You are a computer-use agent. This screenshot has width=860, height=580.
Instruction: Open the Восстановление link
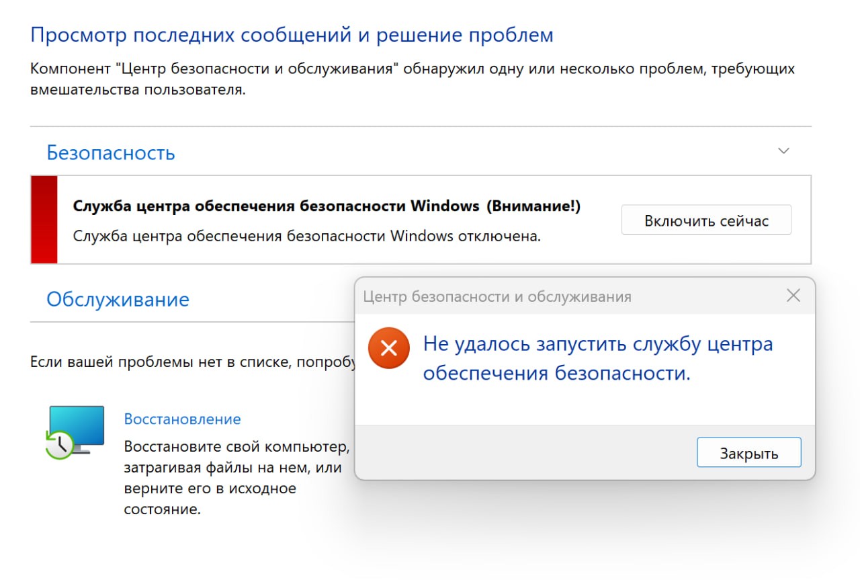tap(182, 419)
